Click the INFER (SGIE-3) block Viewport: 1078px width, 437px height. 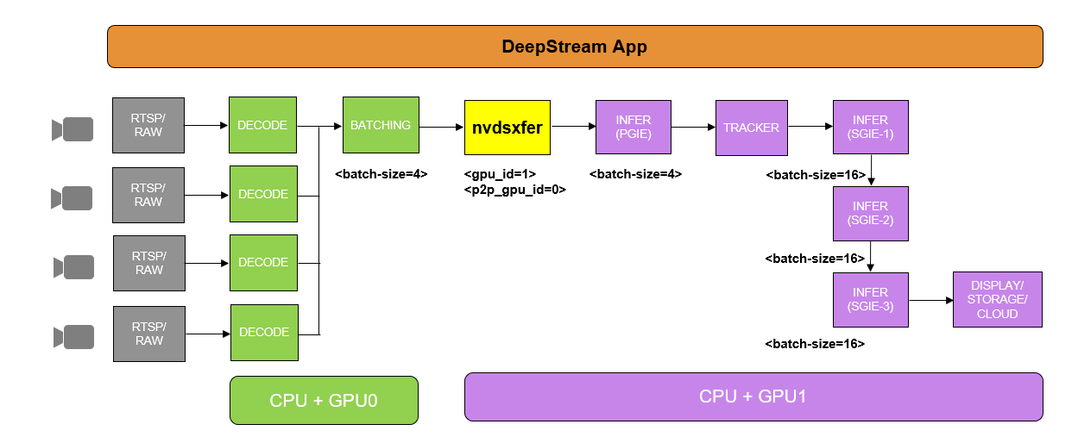point(870,299)
